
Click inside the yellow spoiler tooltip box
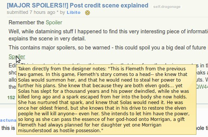coord(106,100)
